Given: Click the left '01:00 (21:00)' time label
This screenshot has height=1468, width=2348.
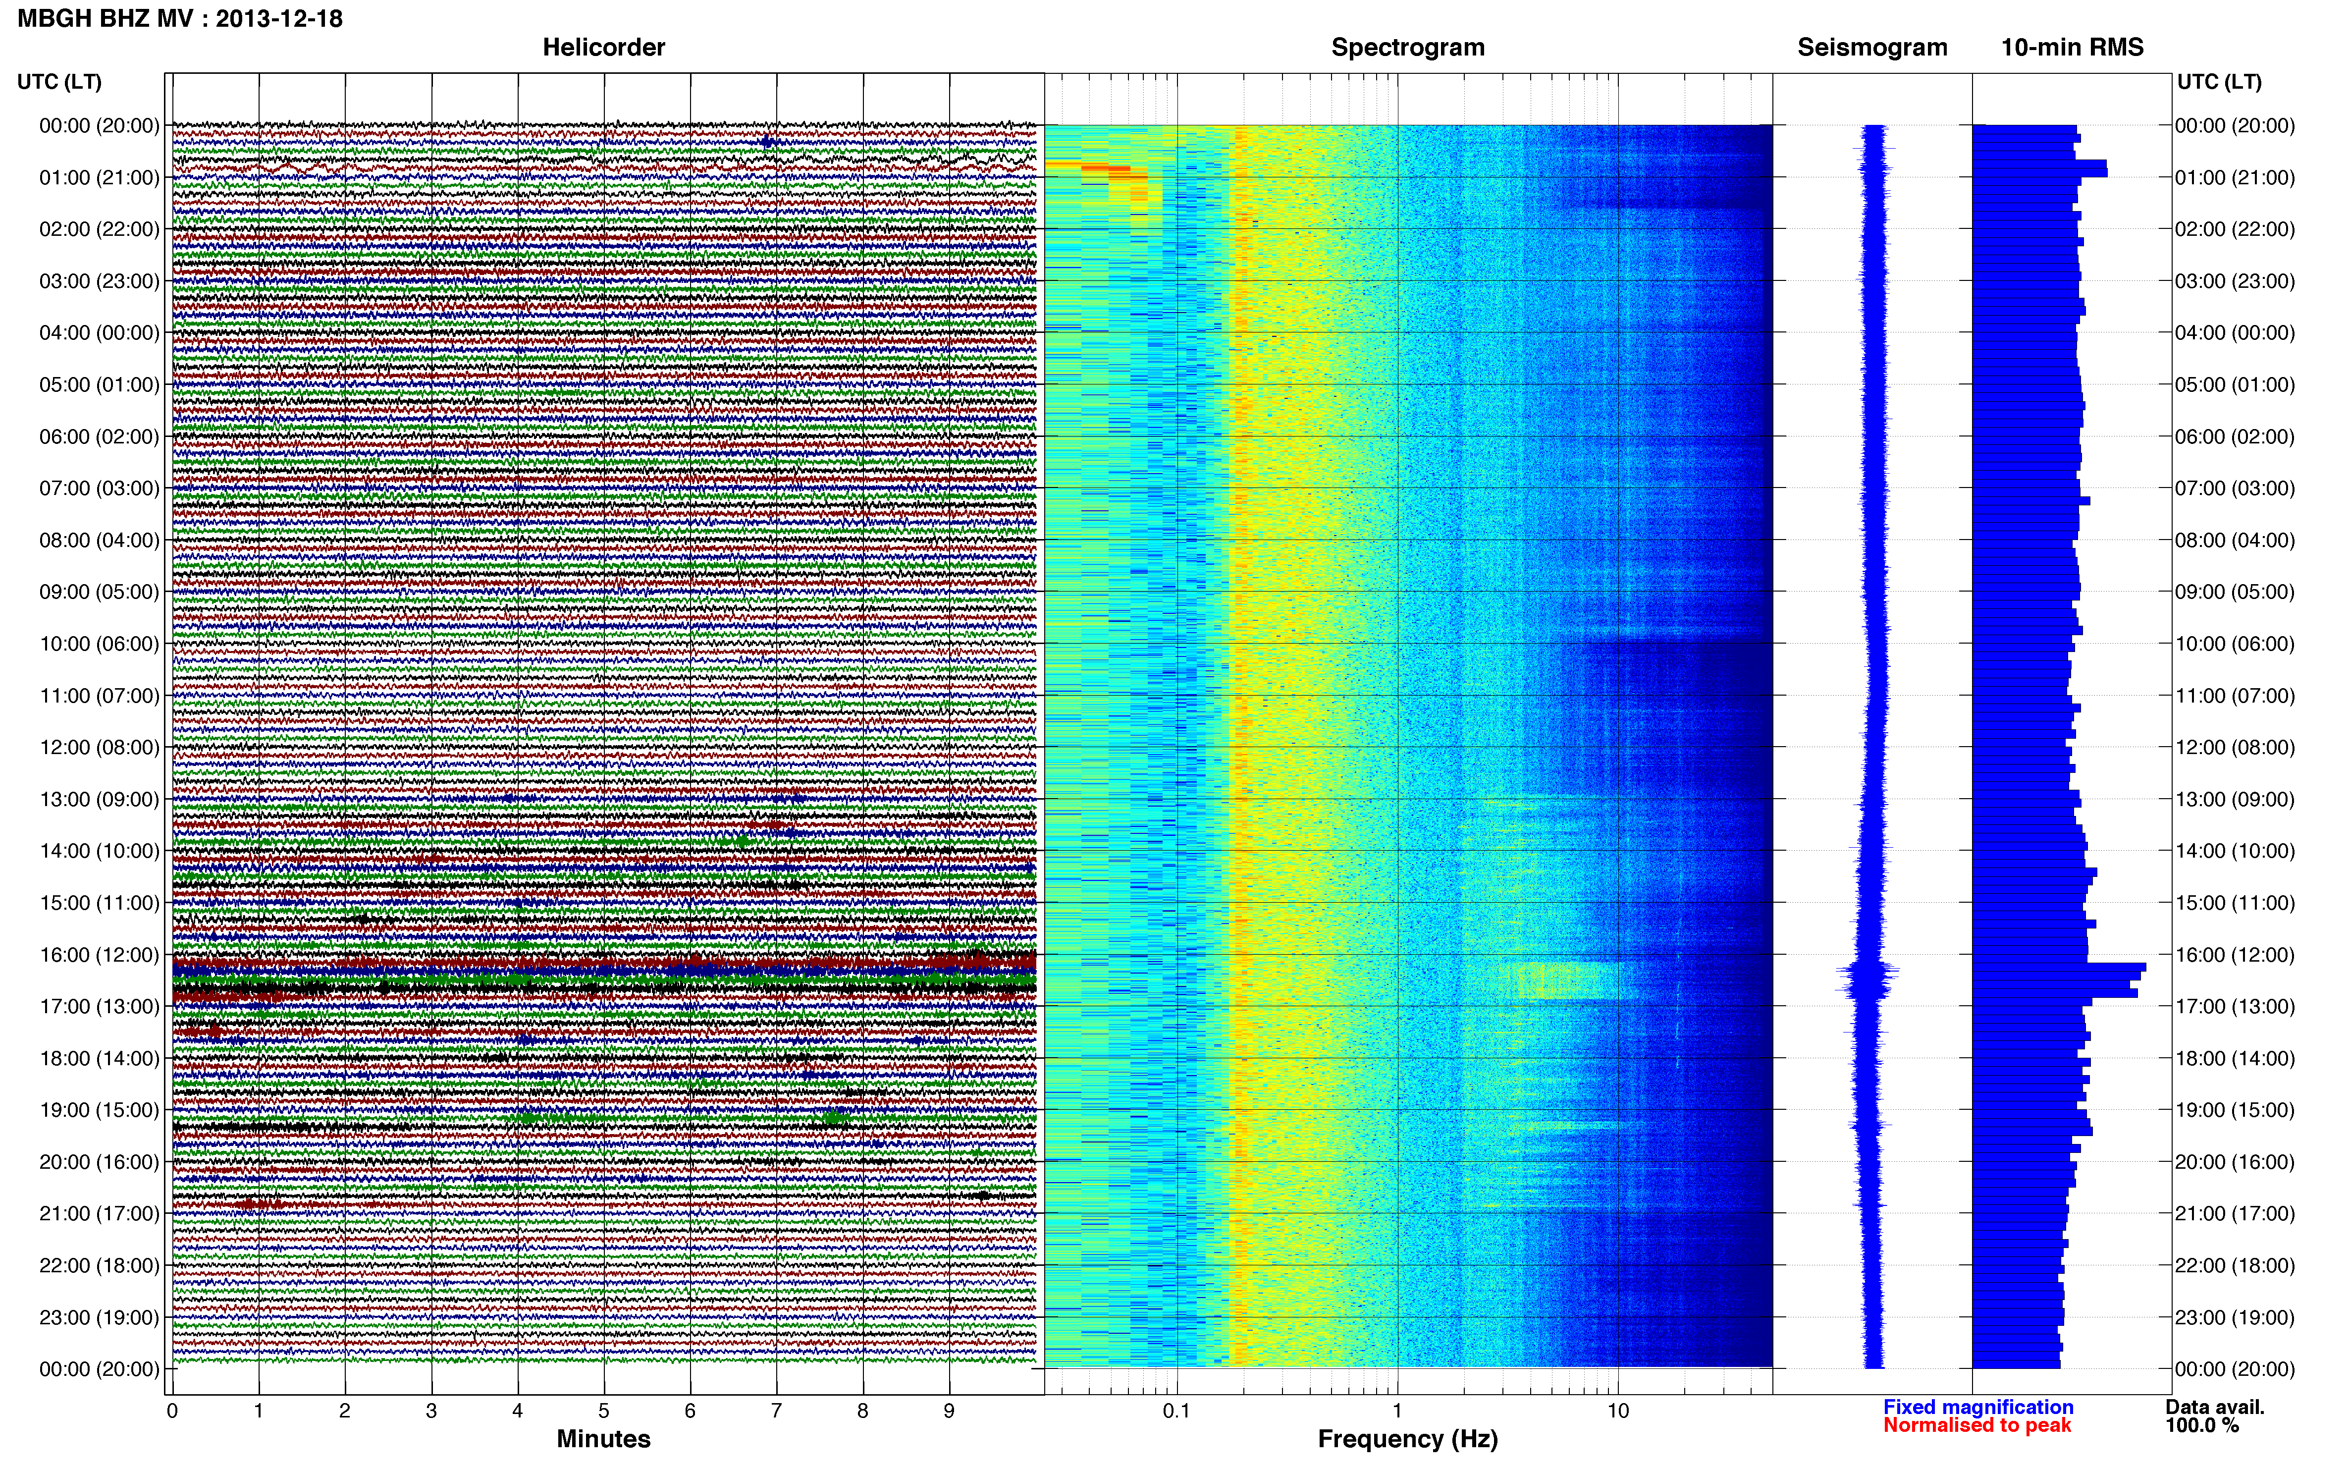Looking at the screenshot, I should click(x=99, y=178).
